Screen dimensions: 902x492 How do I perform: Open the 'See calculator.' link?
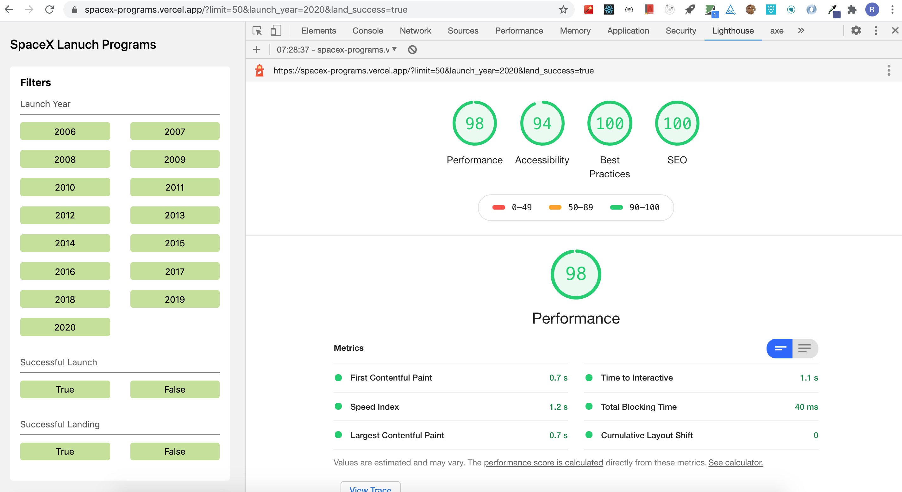pyautogui.click(x=735, y=463)
